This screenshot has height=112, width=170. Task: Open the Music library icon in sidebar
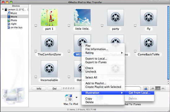pos(9,13)
